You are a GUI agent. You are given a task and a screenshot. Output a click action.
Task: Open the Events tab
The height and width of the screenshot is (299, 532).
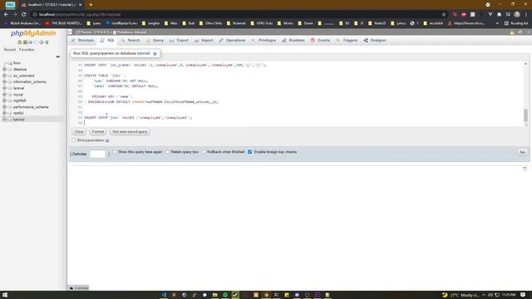pos(320,41)
